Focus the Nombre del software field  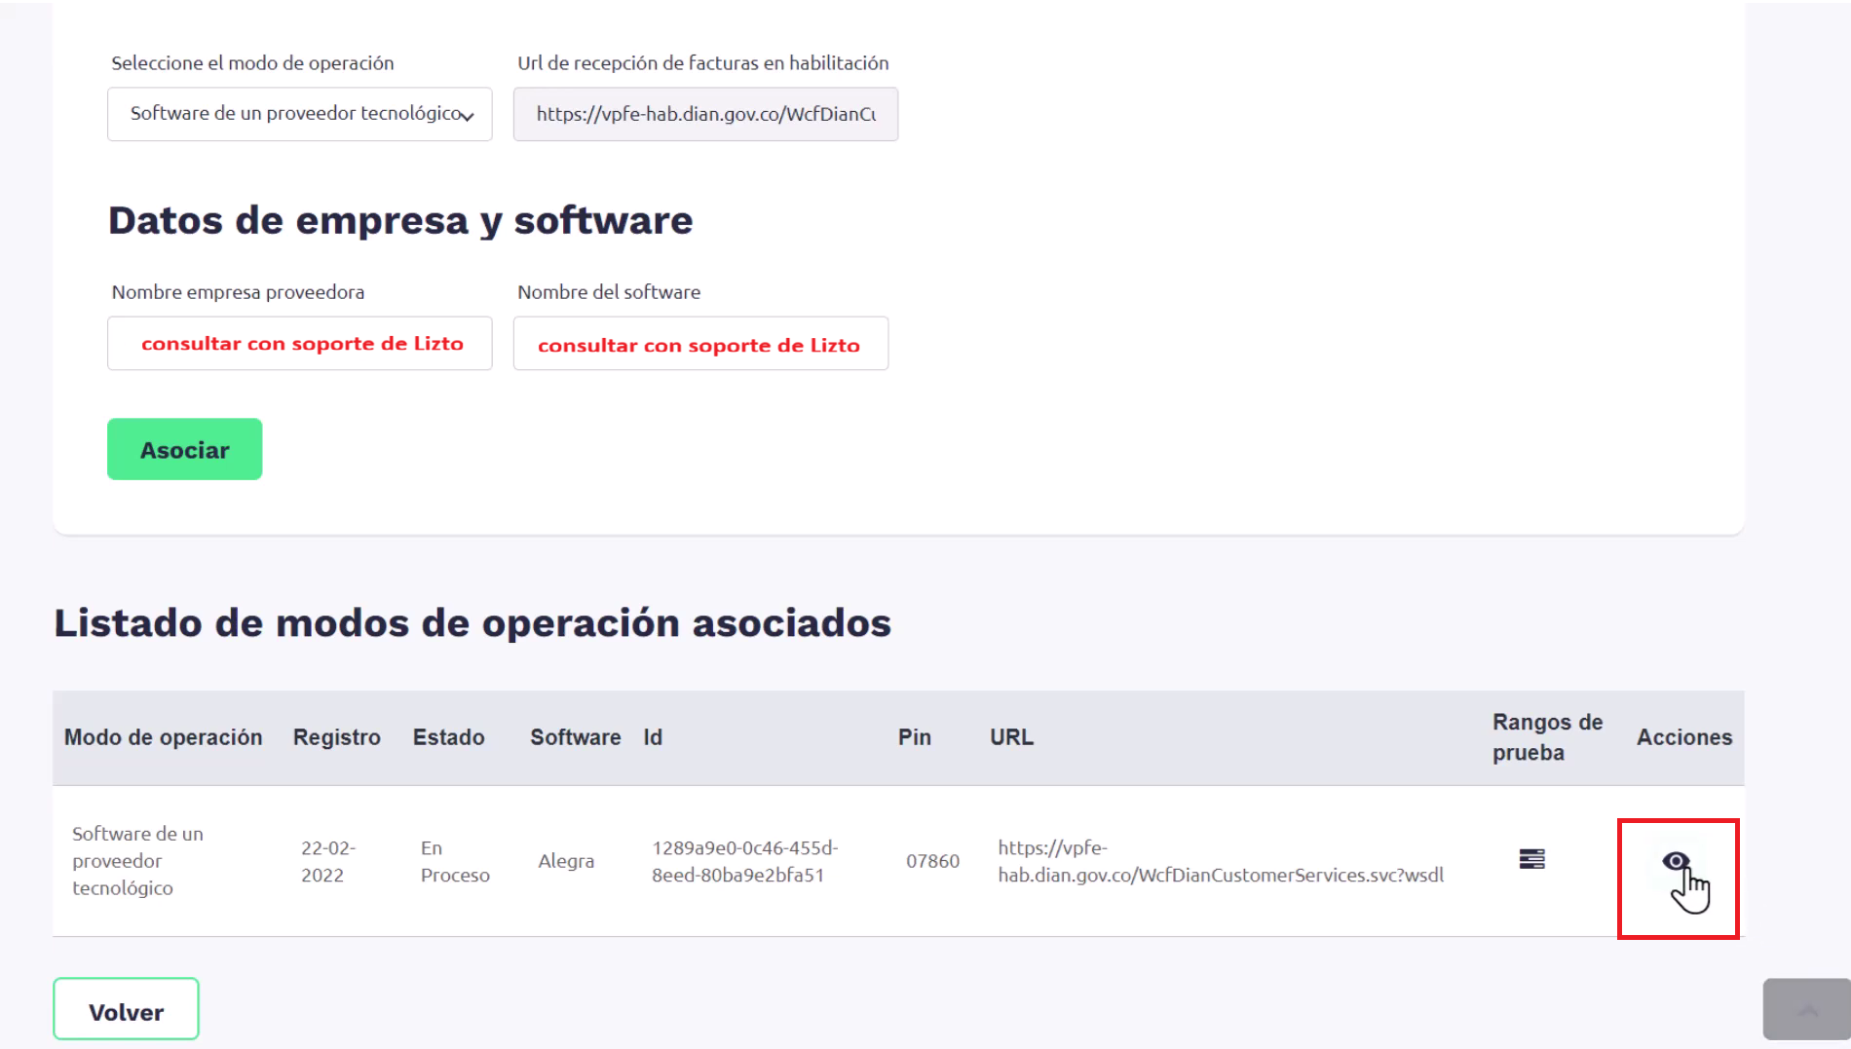(700, 343)
